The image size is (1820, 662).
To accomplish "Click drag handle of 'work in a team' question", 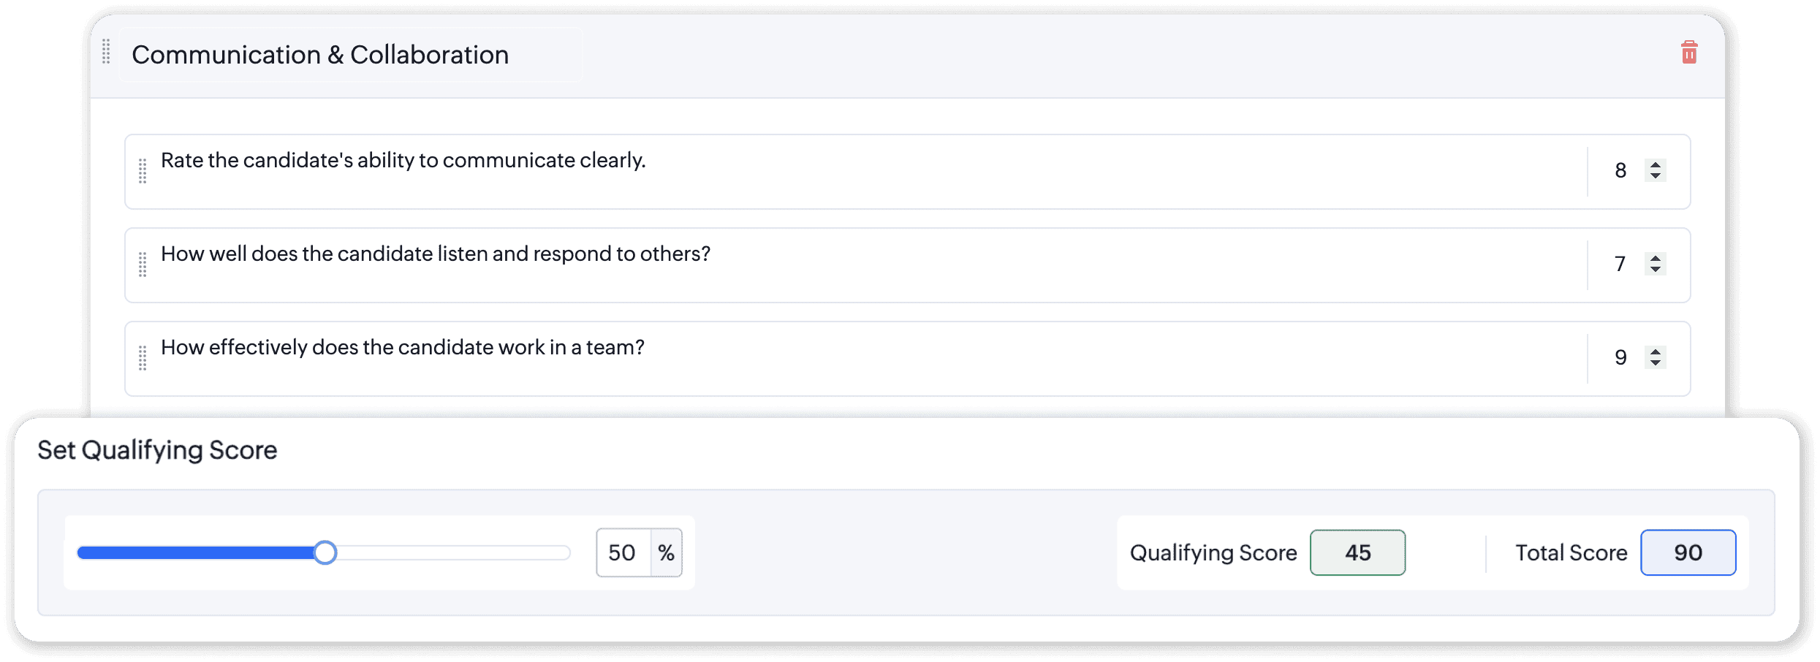I will (143, 358).
